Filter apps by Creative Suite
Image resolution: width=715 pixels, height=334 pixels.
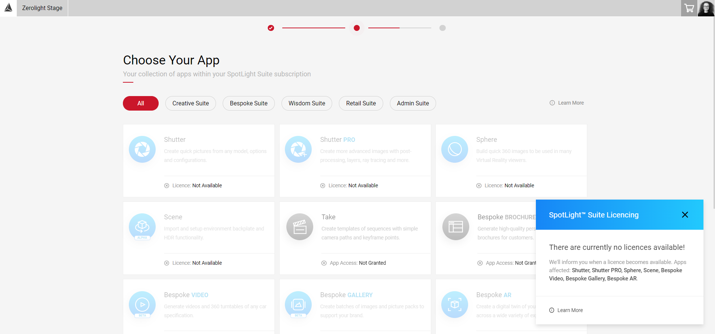click(x=191, y=103)
